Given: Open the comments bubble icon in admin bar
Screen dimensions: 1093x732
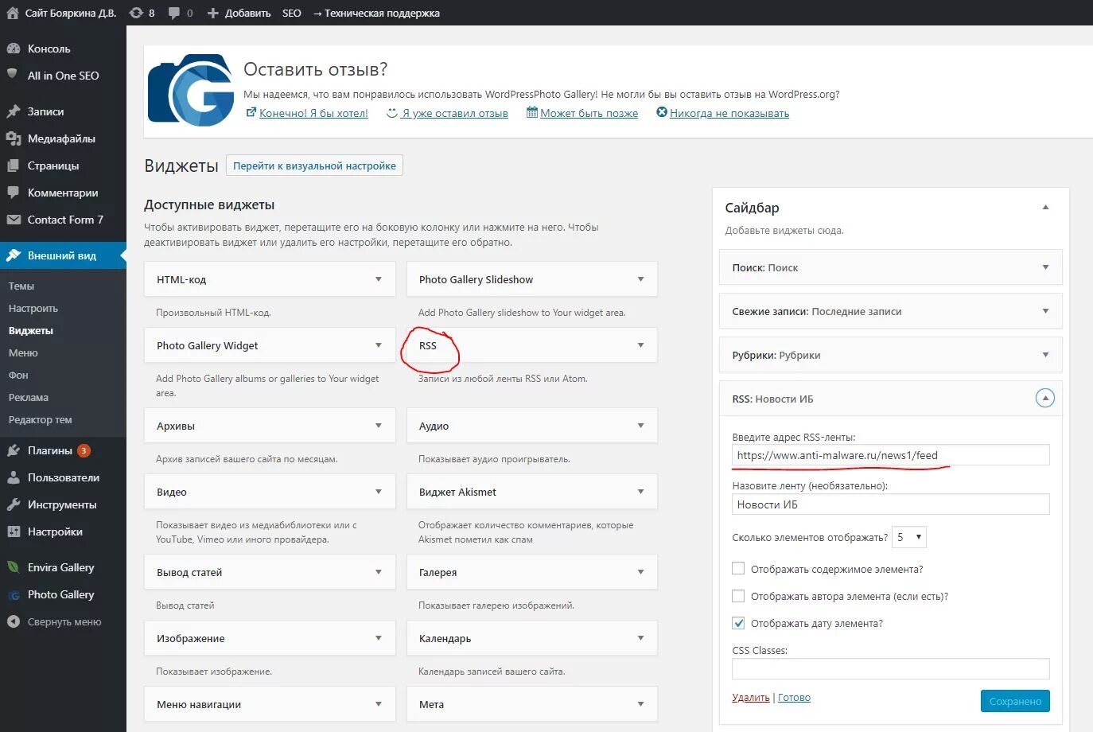Looking at the screenshot, I should click(174, 14).
